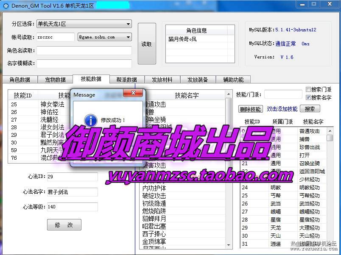The width and height of the screenshot is (341, 255).
Task: Click the 所属门派 column header
Action: click(x=282, y=122)
